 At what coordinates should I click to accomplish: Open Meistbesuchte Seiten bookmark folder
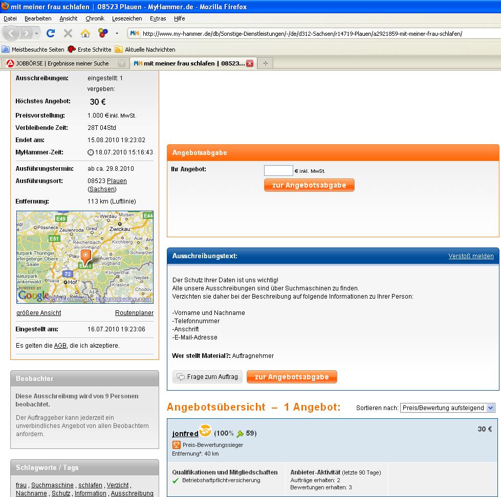[33, 50]
